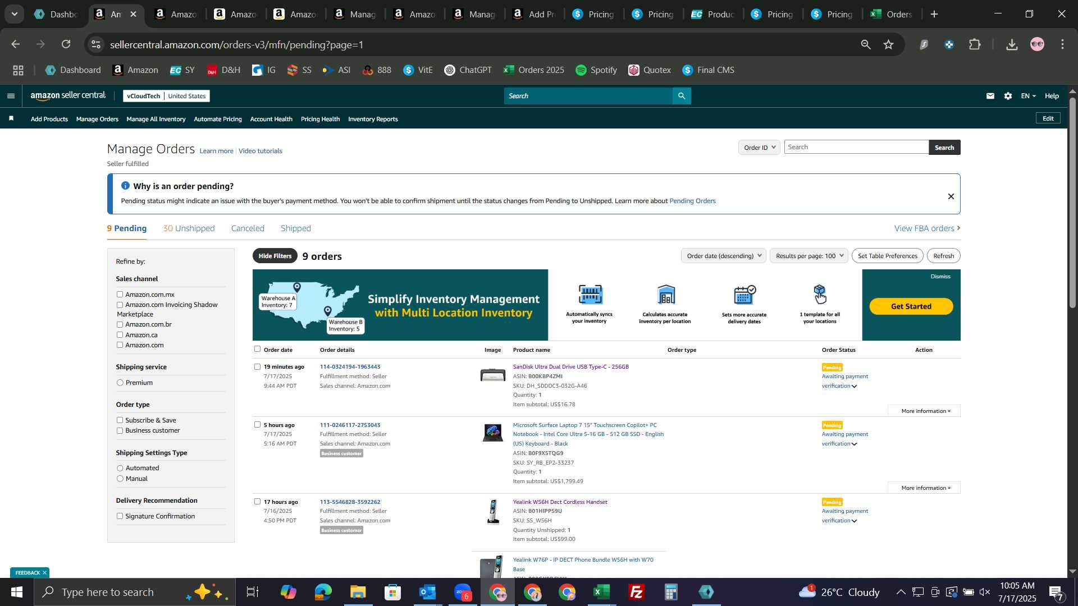The width and height of the screenshot is (1078, 606).
Task: Open the Order date (descending) sort dropdown
Action: (x=723, y=256)
